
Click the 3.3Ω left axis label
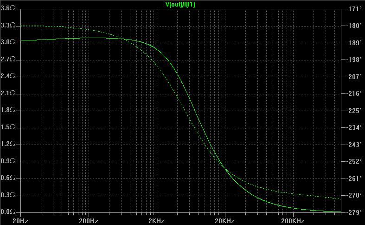8,26
